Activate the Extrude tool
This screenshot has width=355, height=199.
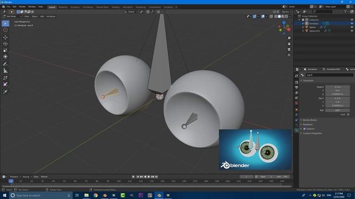tap(6, 92)
